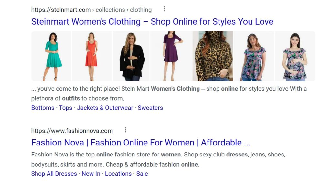Open the three-dot menu beside the fashionnova.com URL
This screenshot has width=331, height=183.
point(125,130)
